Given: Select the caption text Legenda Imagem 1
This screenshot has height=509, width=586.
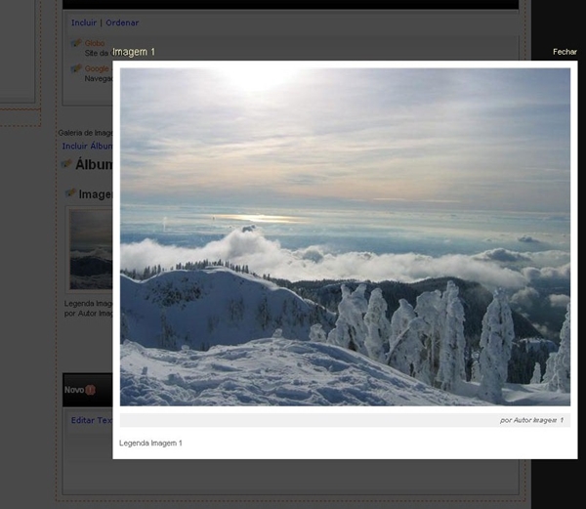Looking at the screenshot, I should click(x=150, y=444).
